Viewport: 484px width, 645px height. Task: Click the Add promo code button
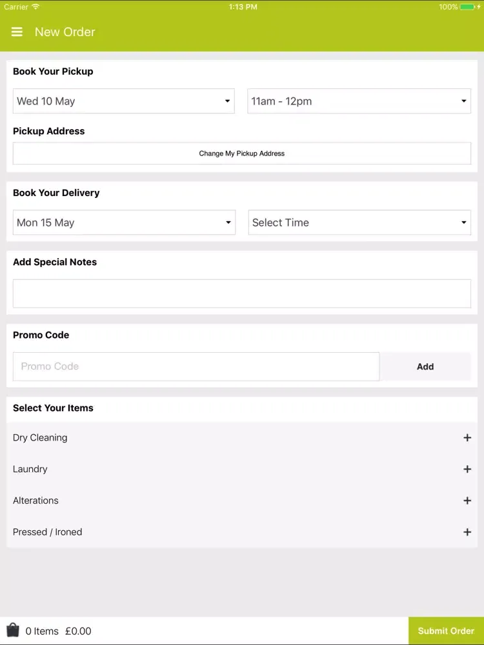pos(425,366)
